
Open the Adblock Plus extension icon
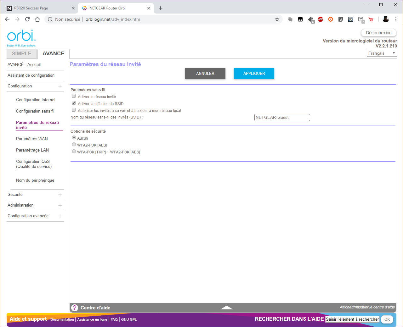click(321, 19)
